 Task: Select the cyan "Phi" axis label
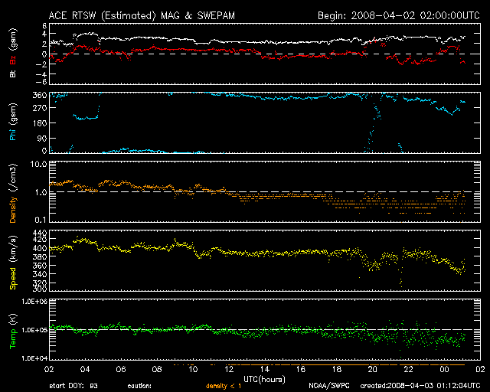(x=13, y=135)
